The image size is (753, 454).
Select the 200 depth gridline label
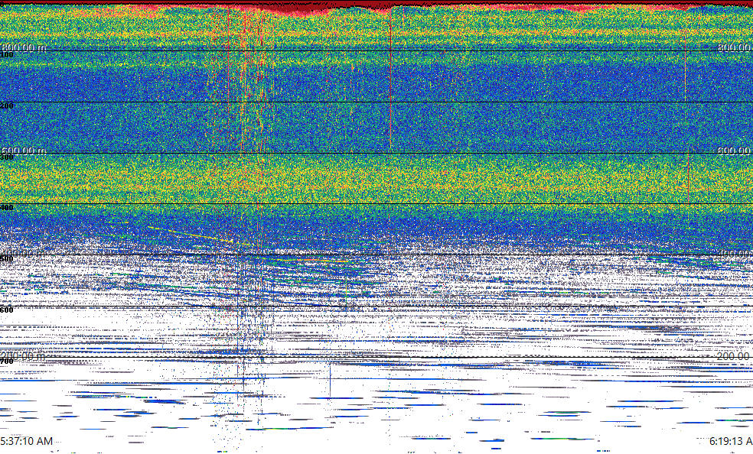click(7, 106)
